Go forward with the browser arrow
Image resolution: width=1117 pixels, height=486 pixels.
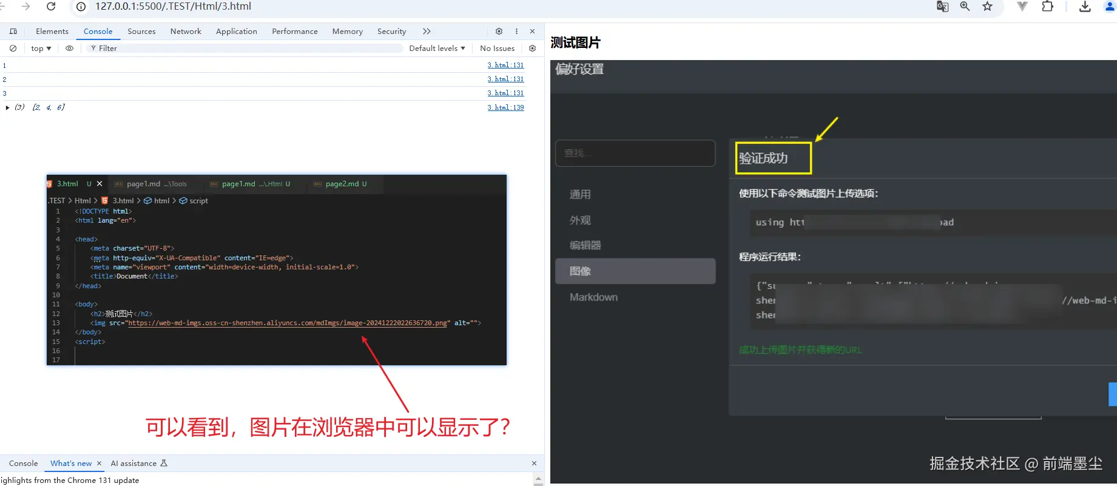click(25, 6)
